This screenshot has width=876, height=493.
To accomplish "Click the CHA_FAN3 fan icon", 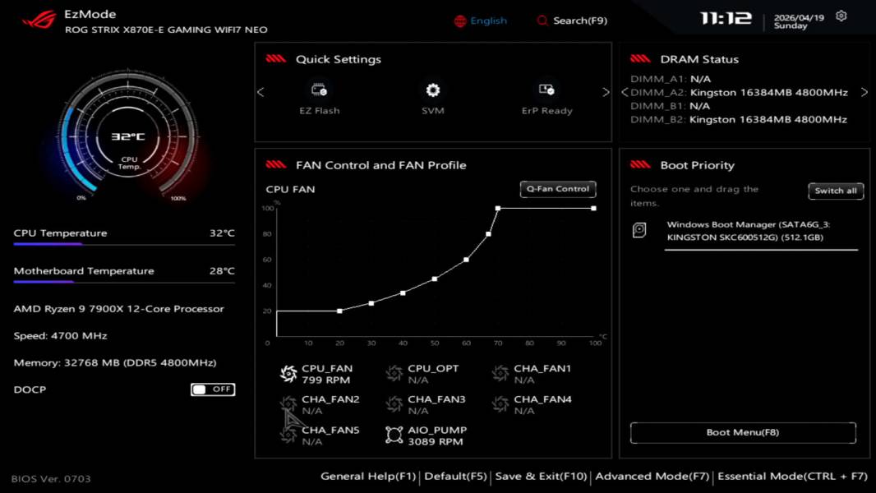I will (x=394, y=404).
